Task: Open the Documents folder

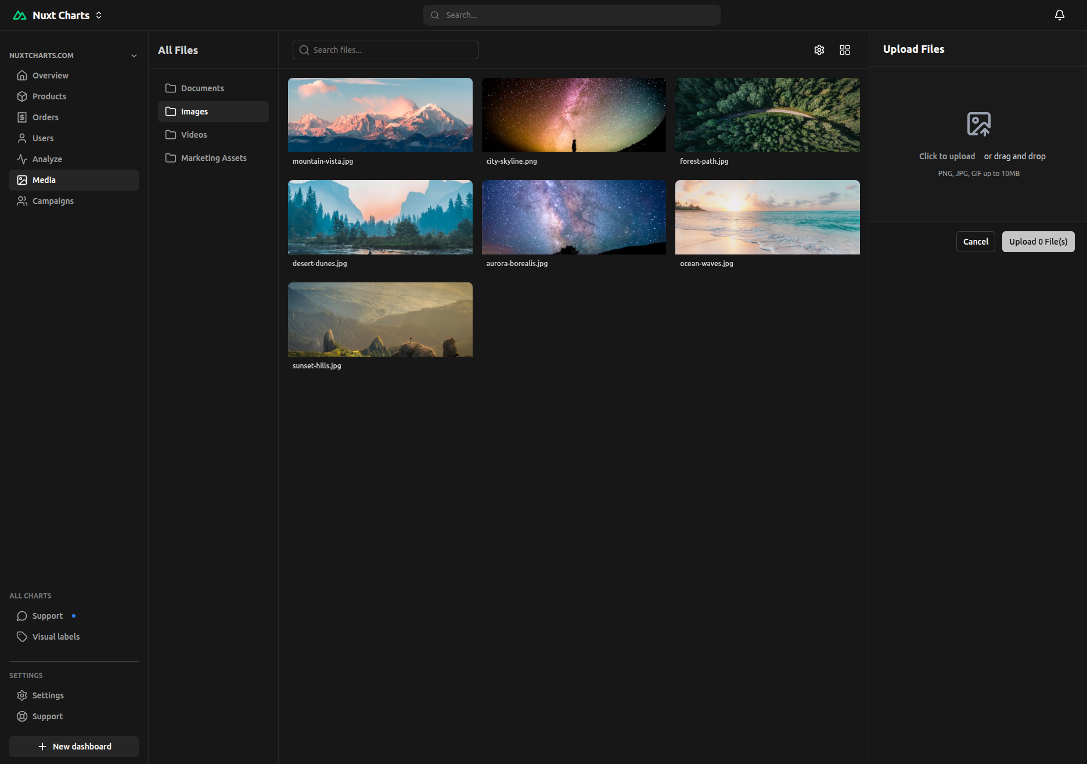Action: pos(202,88)
